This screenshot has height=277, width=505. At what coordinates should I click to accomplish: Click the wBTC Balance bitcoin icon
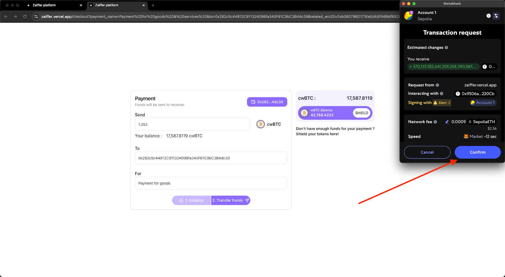[x=304, y=113]
